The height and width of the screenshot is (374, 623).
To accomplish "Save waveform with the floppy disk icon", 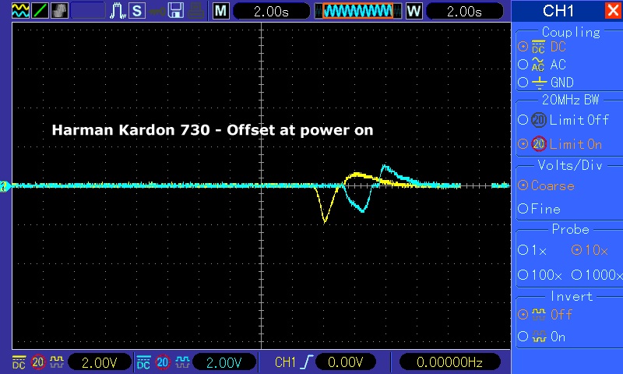I will pyautogui.click(x=176, y=11).
